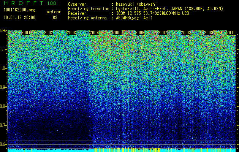The image size is (239, 152).
Task: Click the meteor count value 63
Action: click(x=55, y=17)
